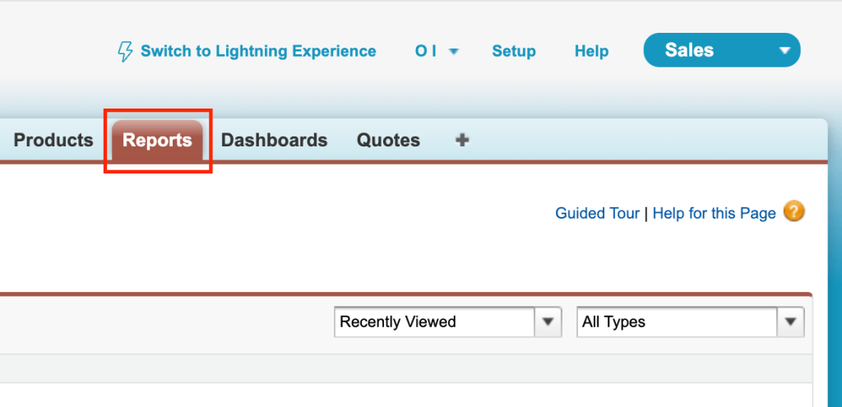Start the Guided Tour
The height and width of the screenshot is (407, 842).
pyautogui.click(x=597, y=213)
